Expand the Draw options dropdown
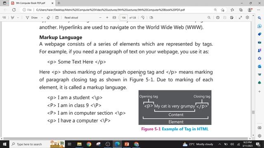Image resolution: width=264 pixels, height=148 pixels. [42, 17]
